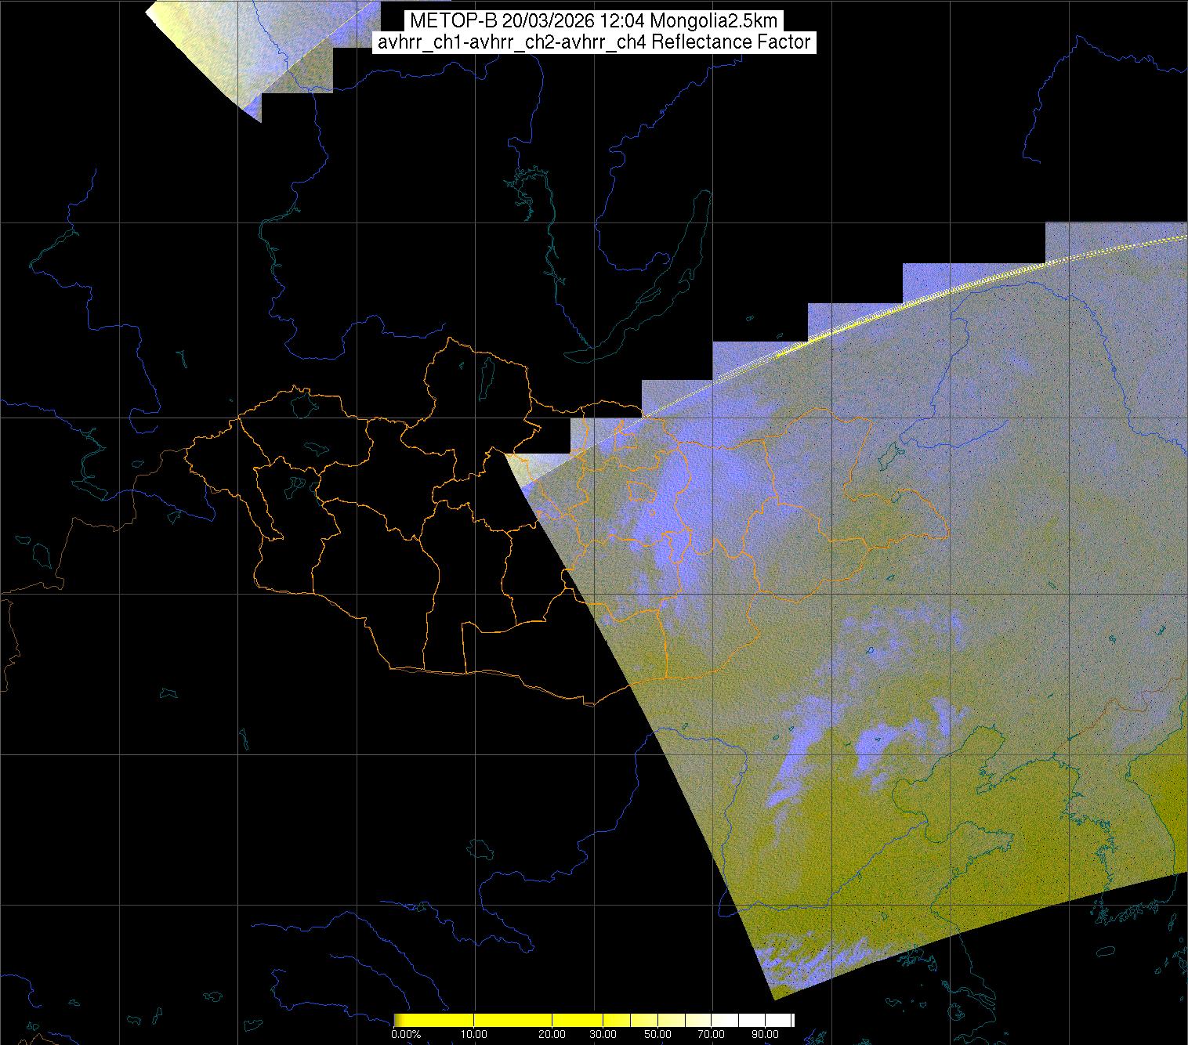
Task: Click the Hulun Lake outline in the swath
Action: [x=888, y=454]
